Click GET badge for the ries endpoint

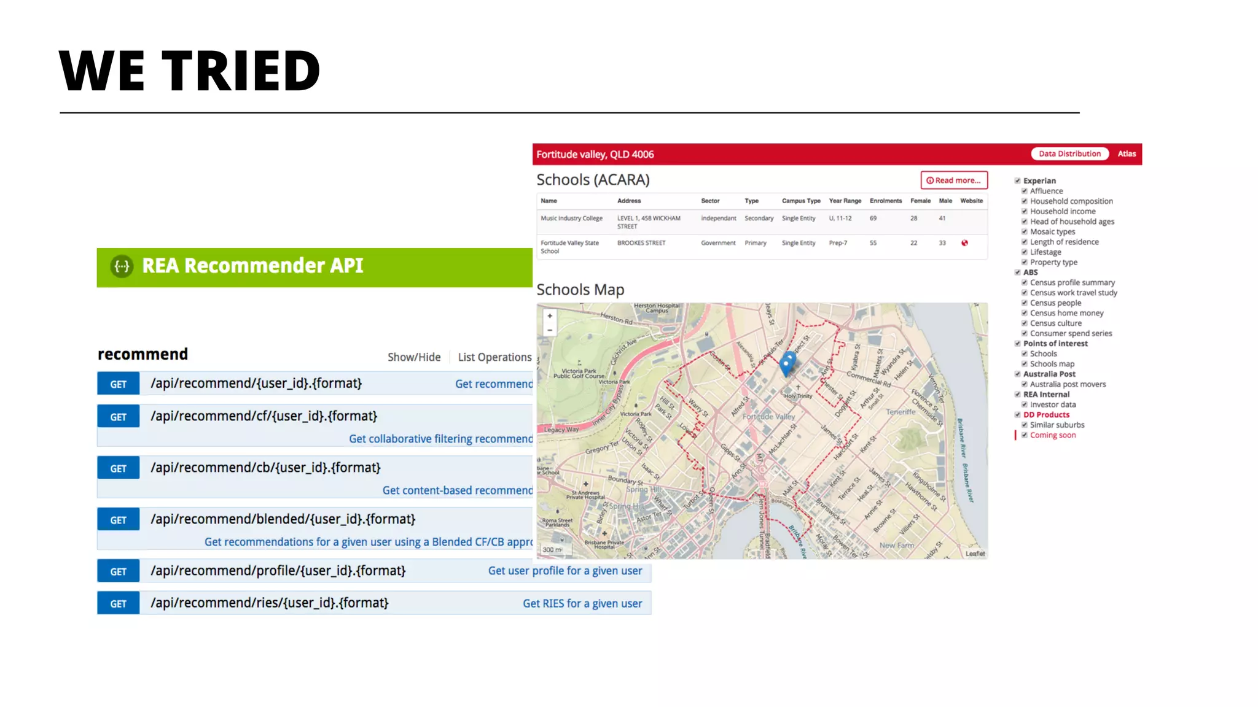pyautogui.click(x=118, y=604)
